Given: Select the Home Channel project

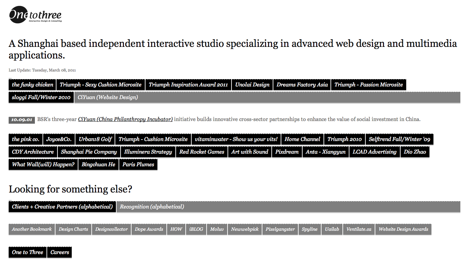Looking at the screenshot, I should [303, 139].
